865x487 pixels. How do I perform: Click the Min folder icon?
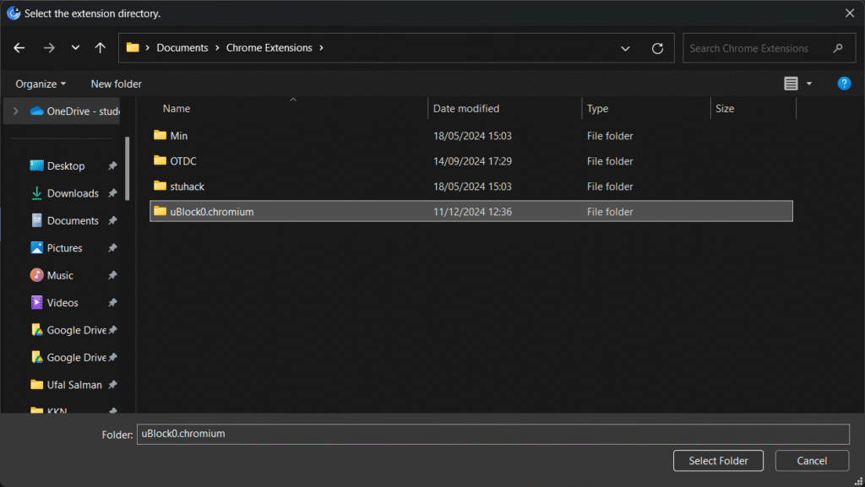[160, 135]
